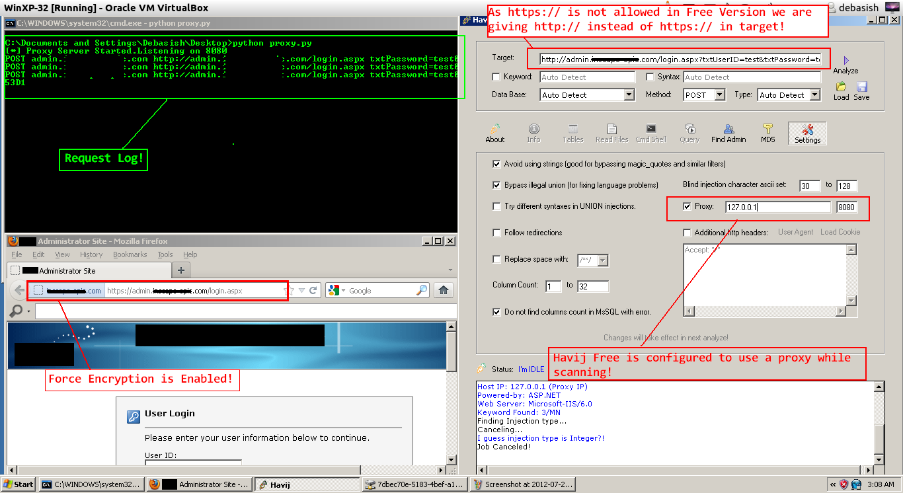This screenshot has height=493, width=903.
Task: Open the About tab in Havij
Action: [494, 133]
